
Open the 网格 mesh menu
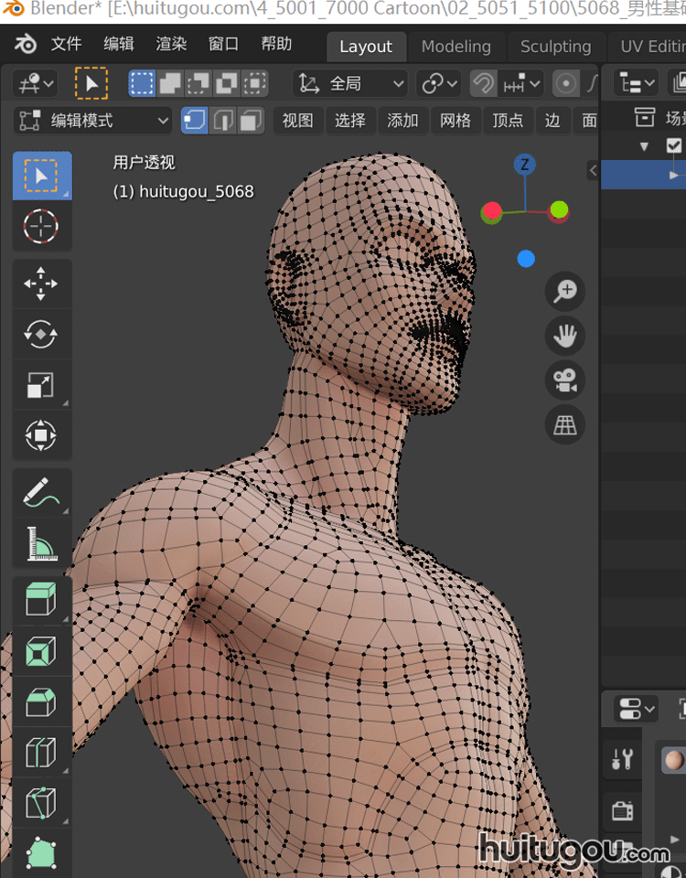(x=455, y=120)
